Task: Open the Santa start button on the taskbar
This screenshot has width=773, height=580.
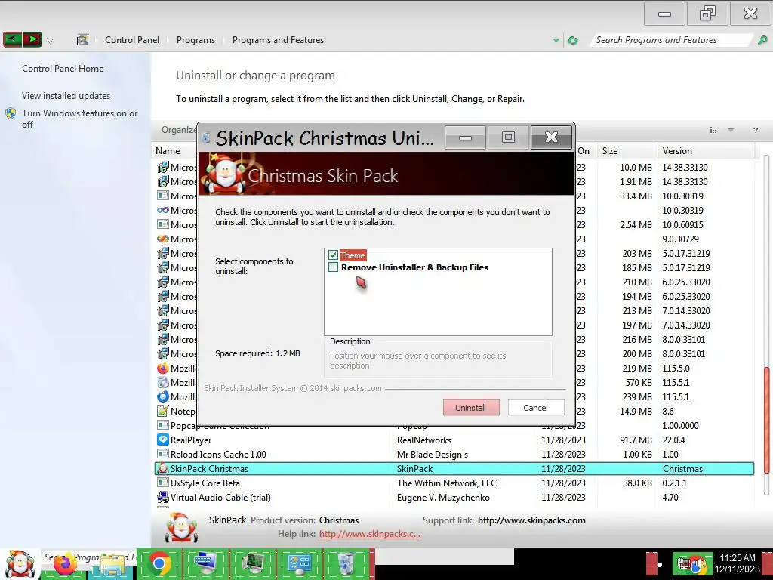Action: pos(19,563)
